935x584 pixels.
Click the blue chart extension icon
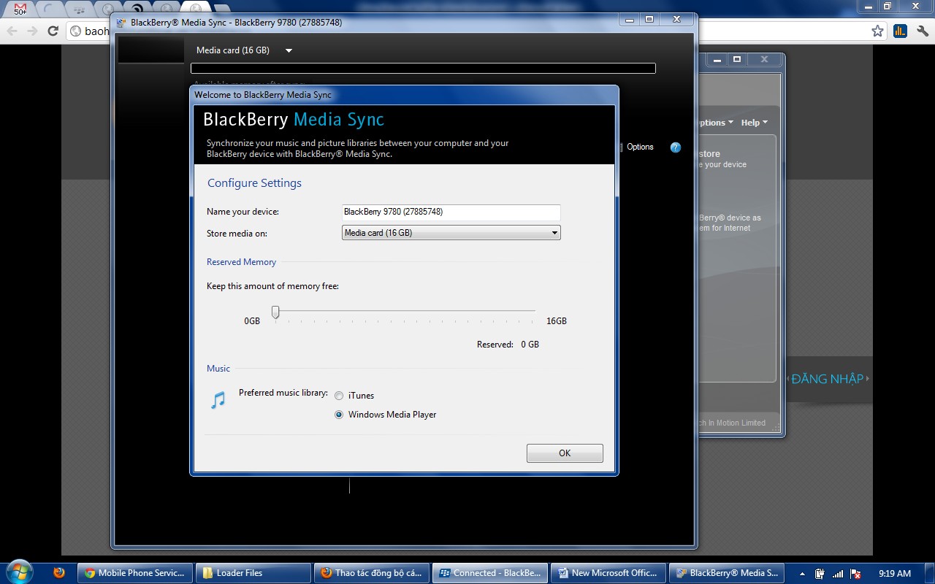(901, 31)
